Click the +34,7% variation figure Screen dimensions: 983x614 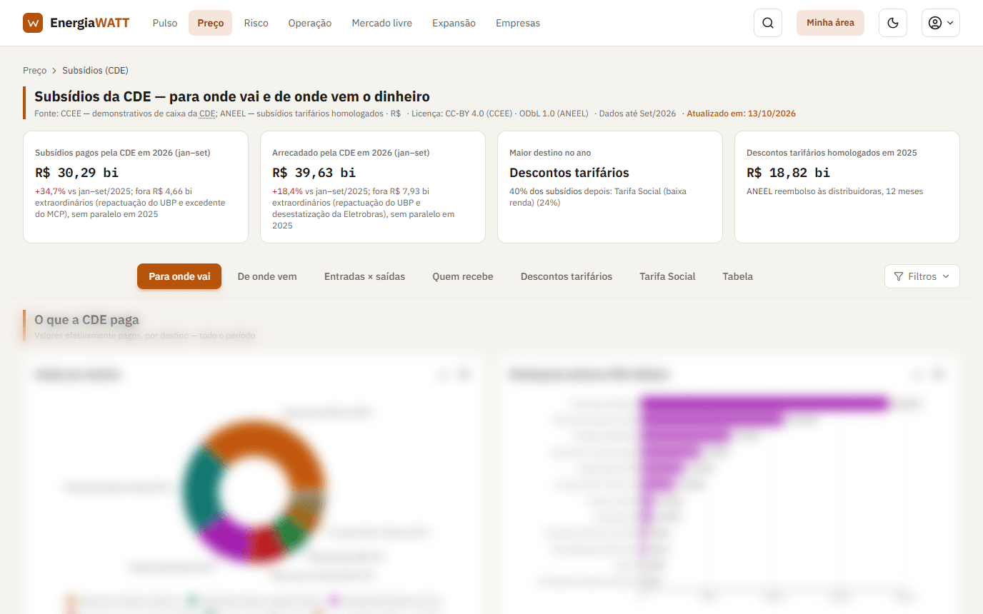click(x=50, y=191)
